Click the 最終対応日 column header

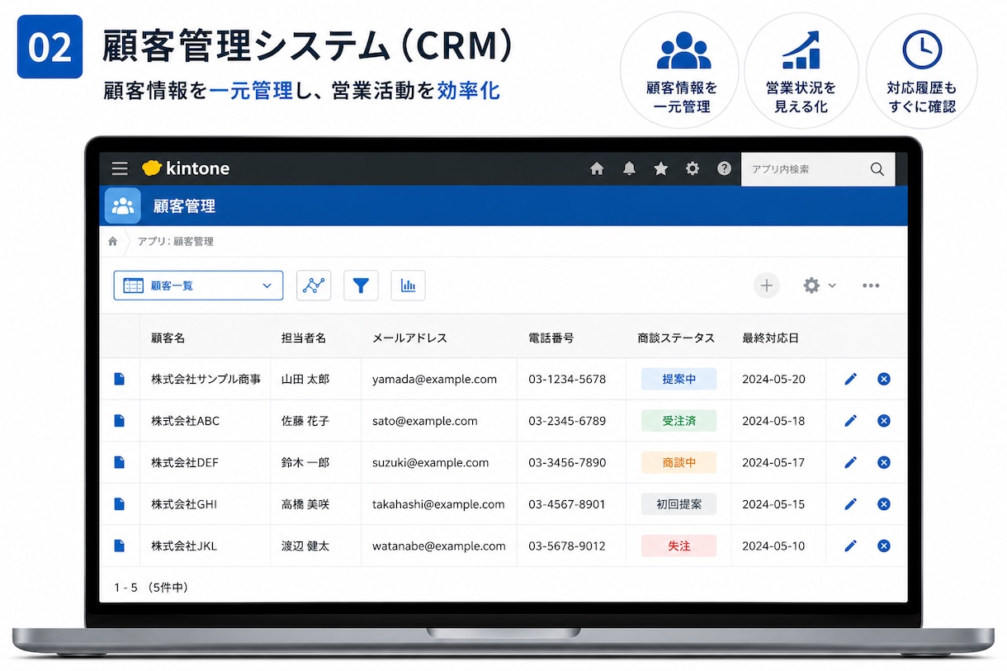(771, 338)
